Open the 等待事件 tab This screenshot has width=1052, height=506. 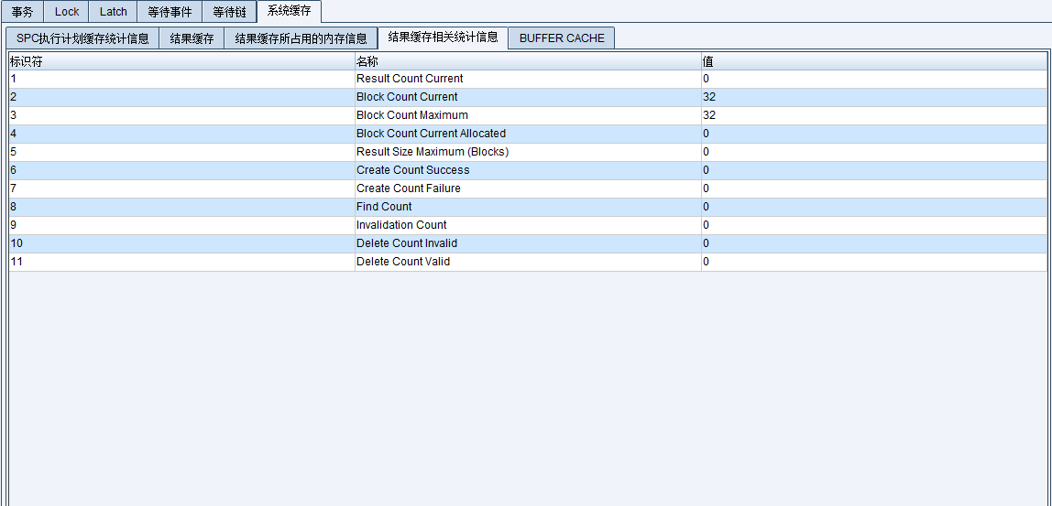pyautogui.click(x=170, y=12)
